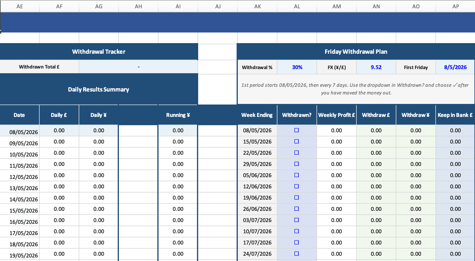Tick the Withdrawn checkbox for 26/06/2026 week

297,209
